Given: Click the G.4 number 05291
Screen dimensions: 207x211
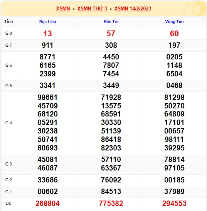Looking at the screenshot, I should coord(47,122).
